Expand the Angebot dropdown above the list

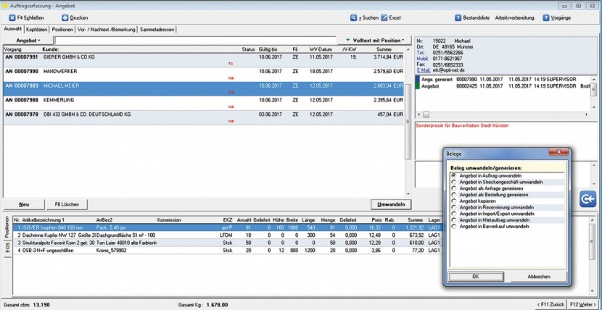point(29,40)
